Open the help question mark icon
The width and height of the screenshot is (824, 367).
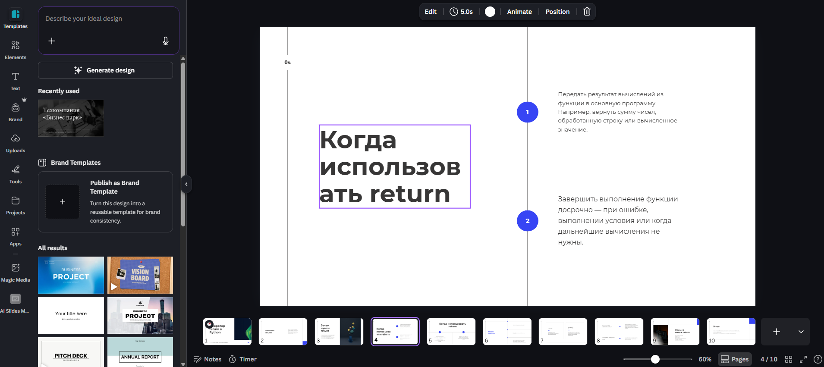[x=818, y=359]
